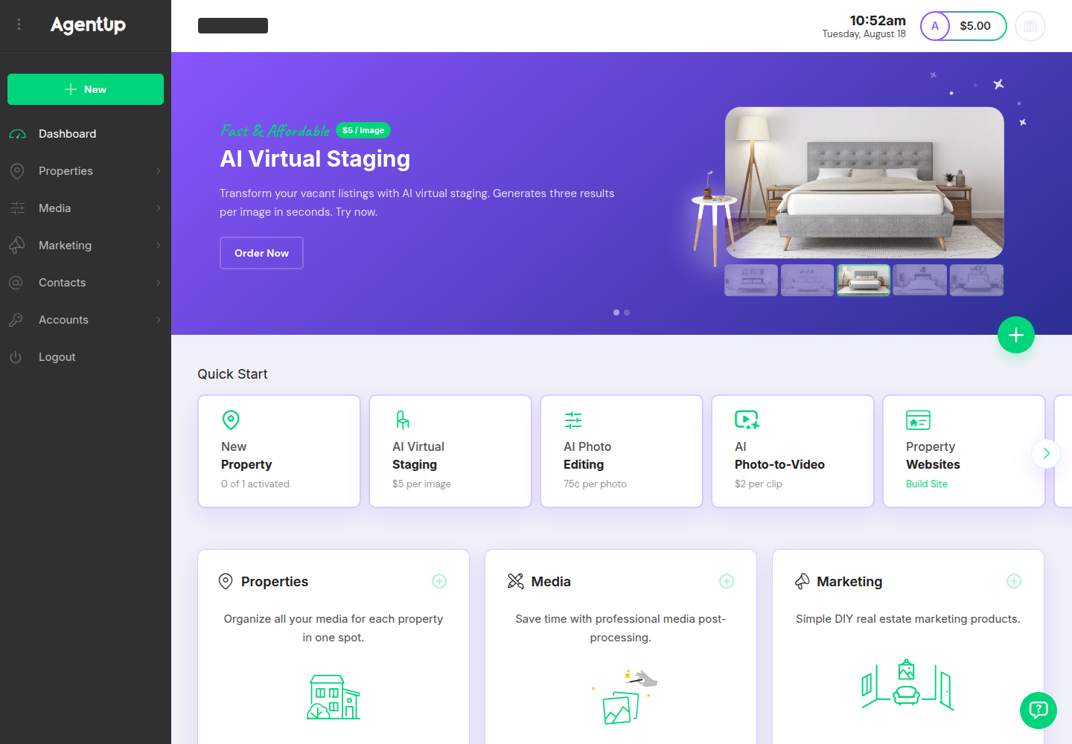Image resolution: width=1072 pixels, height=744 pixels.
Task: Select the second banner carousel dot
Action: click(627, 312)
